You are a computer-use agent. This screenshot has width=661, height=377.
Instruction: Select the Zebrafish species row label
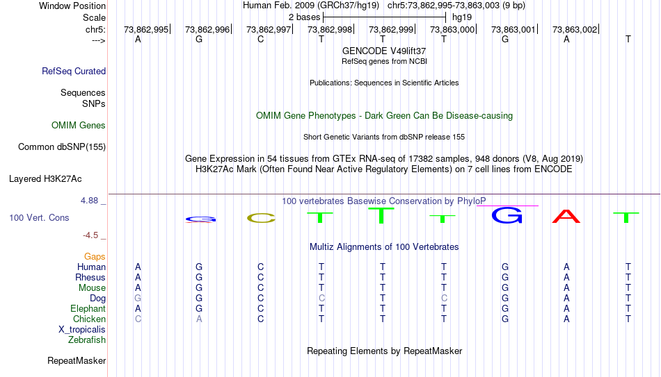tap(87, 340)
